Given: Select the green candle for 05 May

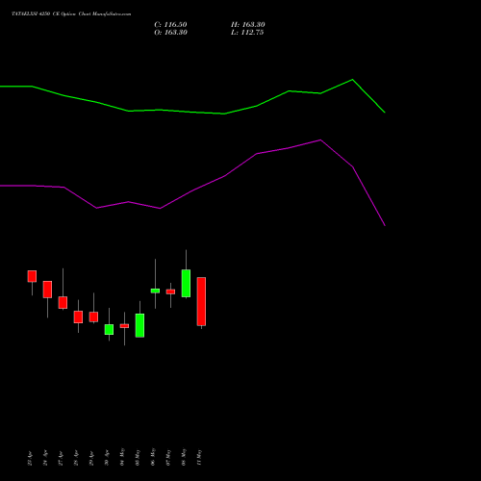Looking at the screenshot, I should tap(139, 325).
